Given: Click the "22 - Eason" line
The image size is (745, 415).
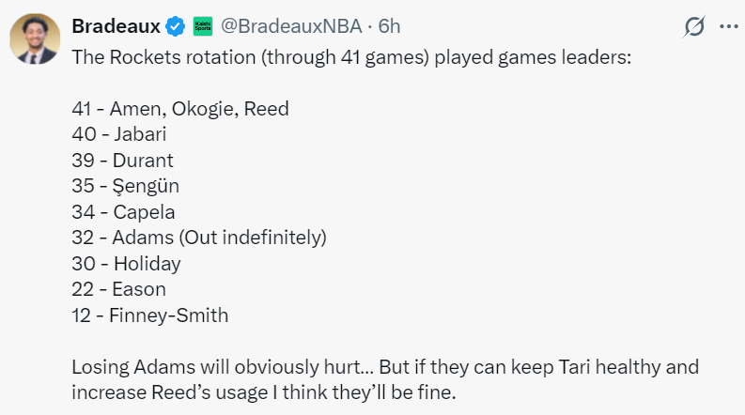Looking at the screenshot, I should (x=118, y=289).
